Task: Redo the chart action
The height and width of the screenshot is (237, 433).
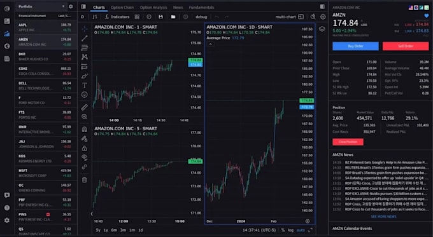Action: [227, 17]
